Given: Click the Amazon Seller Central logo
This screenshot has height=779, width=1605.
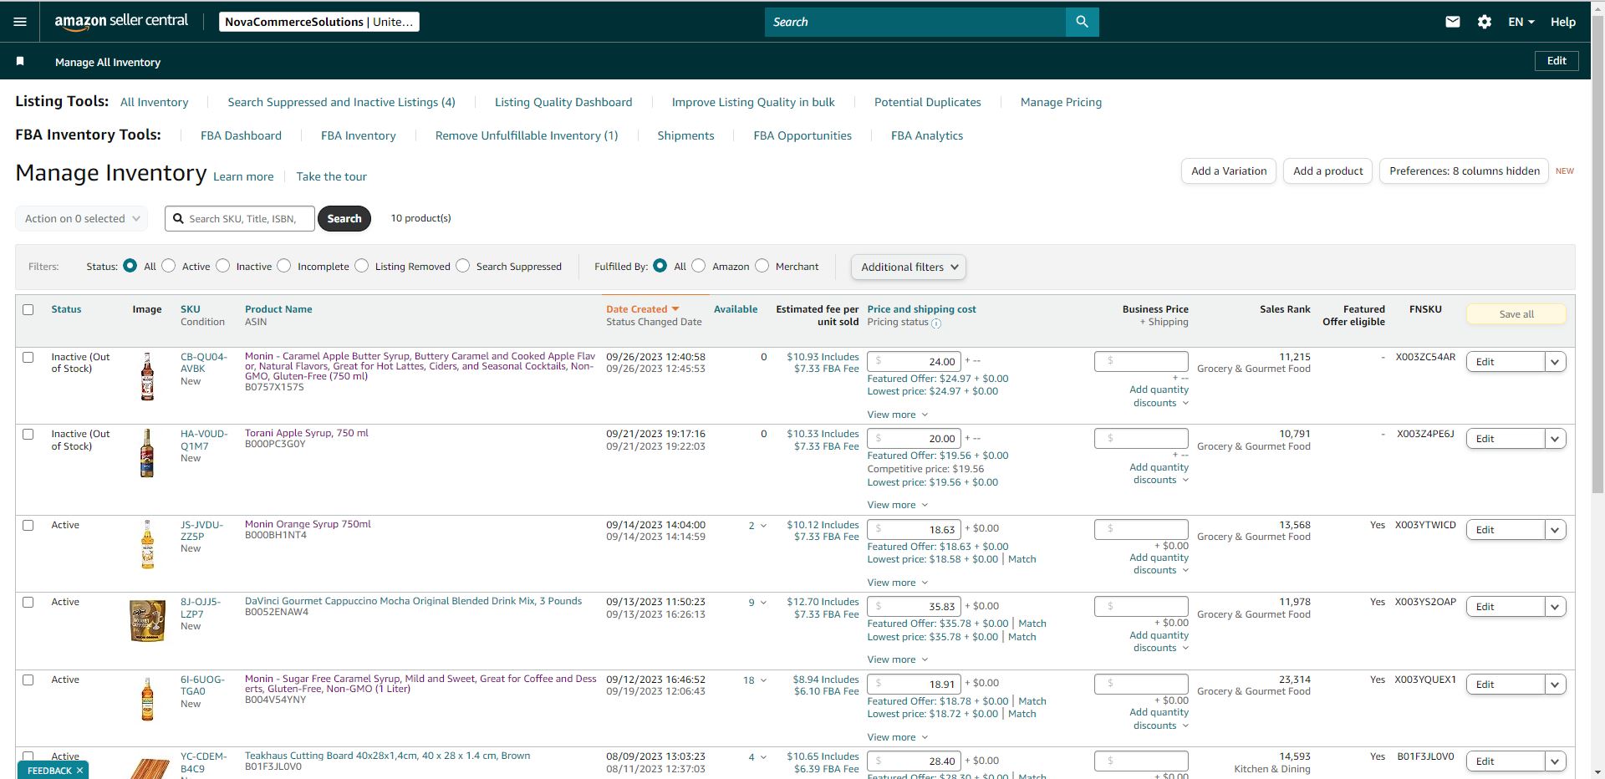Looking at the screenshot, I should click(121, 22).
